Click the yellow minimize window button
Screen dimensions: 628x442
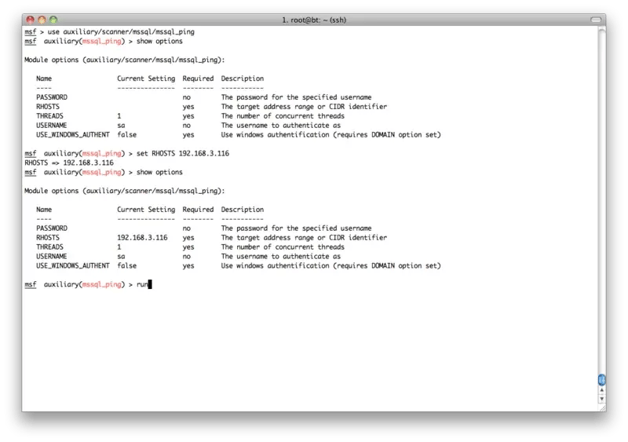click(42, 17)
